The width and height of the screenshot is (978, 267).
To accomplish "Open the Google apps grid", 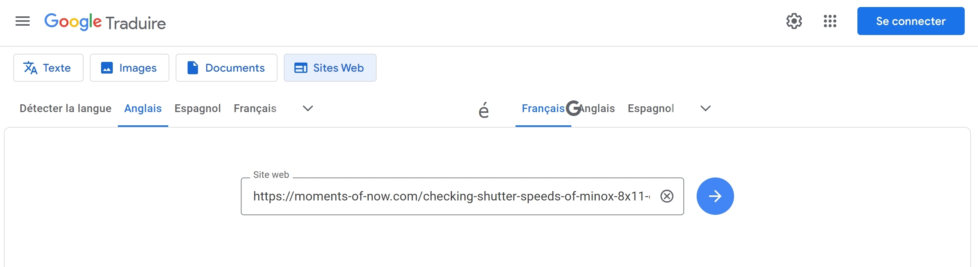I will (x=830, y=21).
